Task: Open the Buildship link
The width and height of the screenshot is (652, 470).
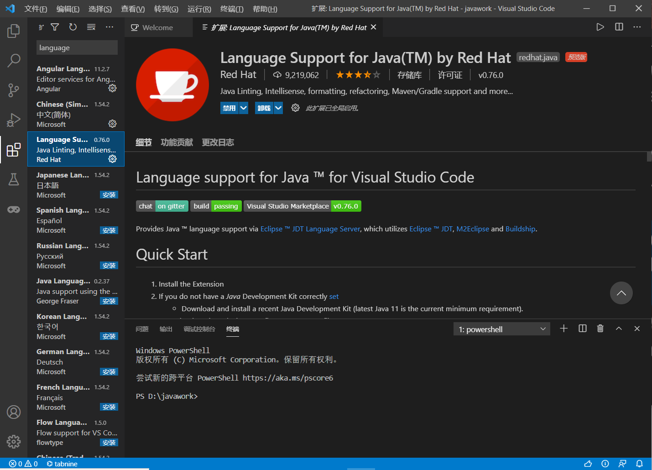Action: pyautogui.click(x=520, y=229)
